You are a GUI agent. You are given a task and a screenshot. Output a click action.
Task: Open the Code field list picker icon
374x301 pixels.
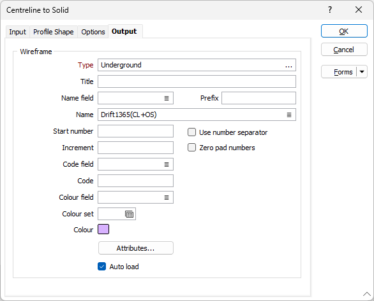coord(167,164)
